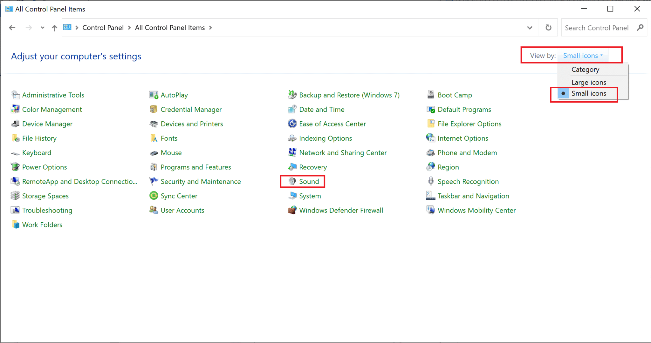Open the Sync Center green icon

[x=154, y=196]
